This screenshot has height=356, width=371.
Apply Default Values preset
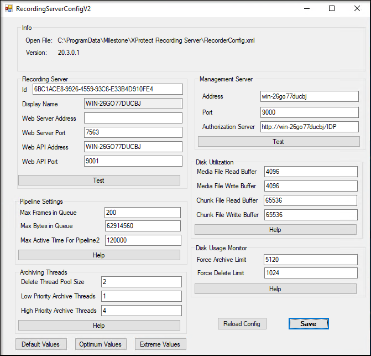coord(41,344)
